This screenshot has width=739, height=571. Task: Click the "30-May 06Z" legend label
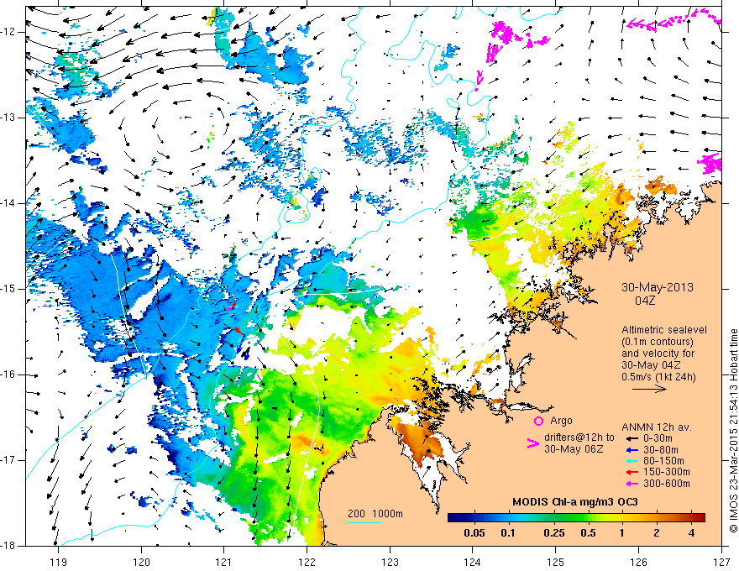pyautogui.click(x=574, y=449)
